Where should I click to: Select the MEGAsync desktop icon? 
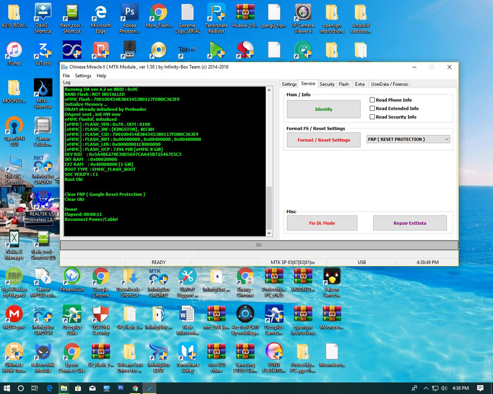(x=14, y=317)
